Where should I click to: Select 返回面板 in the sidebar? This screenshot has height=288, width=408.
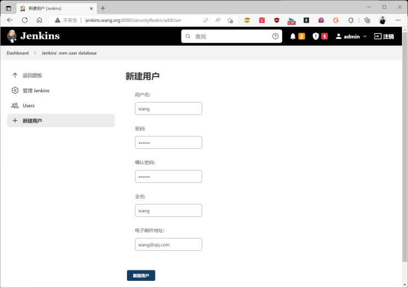point(32,76)
